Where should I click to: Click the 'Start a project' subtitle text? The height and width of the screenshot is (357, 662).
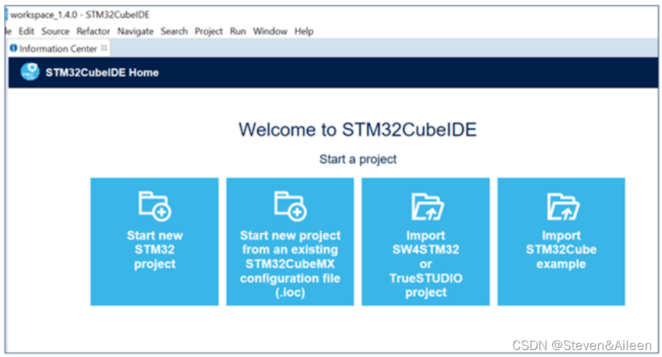tap(358, 159)
